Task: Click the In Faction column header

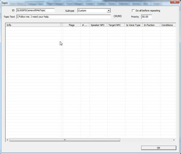Action: [x=151, y=25]
